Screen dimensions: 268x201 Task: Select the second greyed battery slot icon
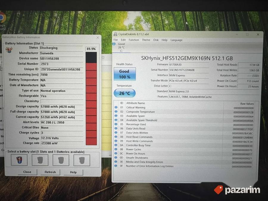click(40, 160)
